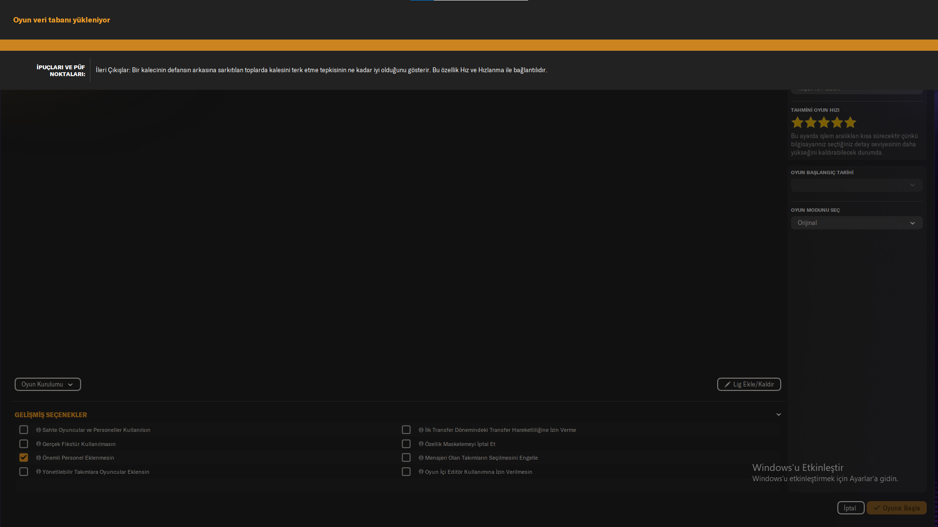Open the Oyun Kurulumu dropdown
938x527 pixels.
[x=48, y=385]
